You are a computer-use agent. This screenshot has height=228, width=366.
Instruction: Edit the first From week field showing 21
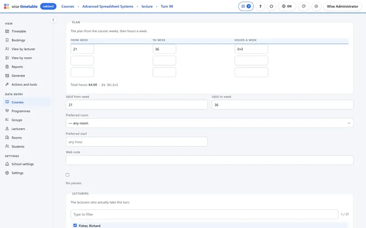pos(82,49)
